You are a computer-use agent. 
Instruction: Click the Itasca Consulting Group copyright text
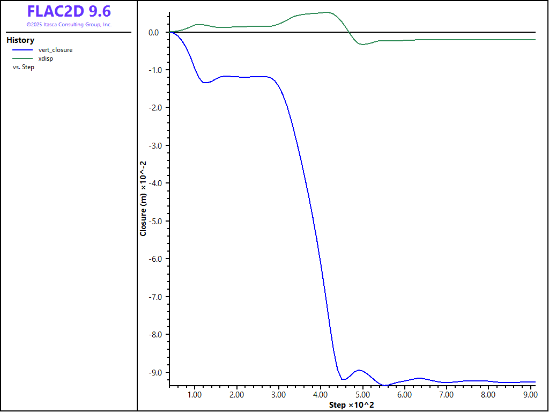(69, 25)
